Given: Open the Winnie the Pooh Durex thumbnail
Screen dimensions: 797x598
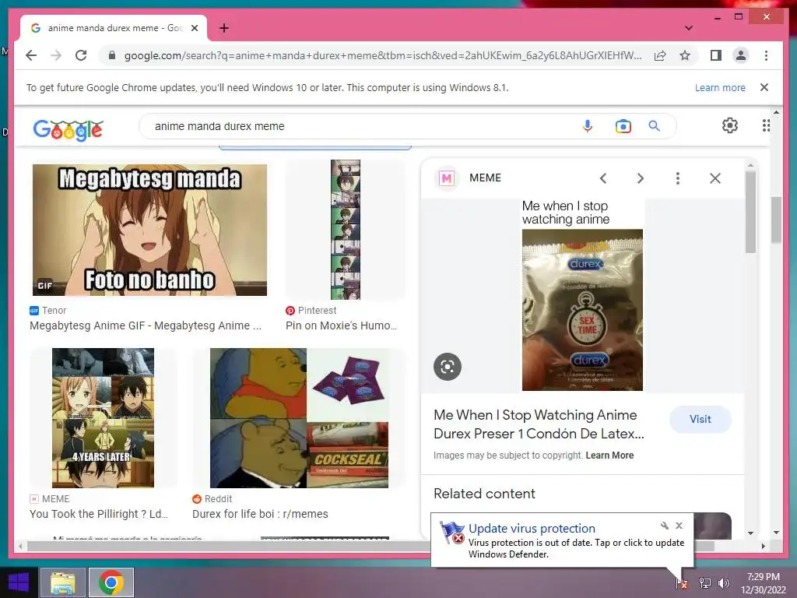Looking at the screenshot, I should click(299, 418).
